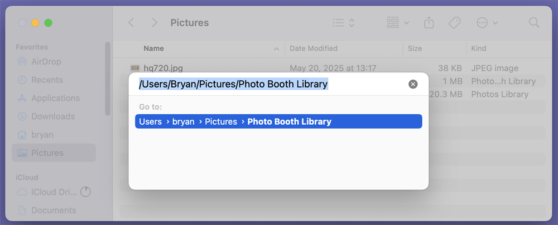Sort by Date Modified column

[x=314, y=48]
